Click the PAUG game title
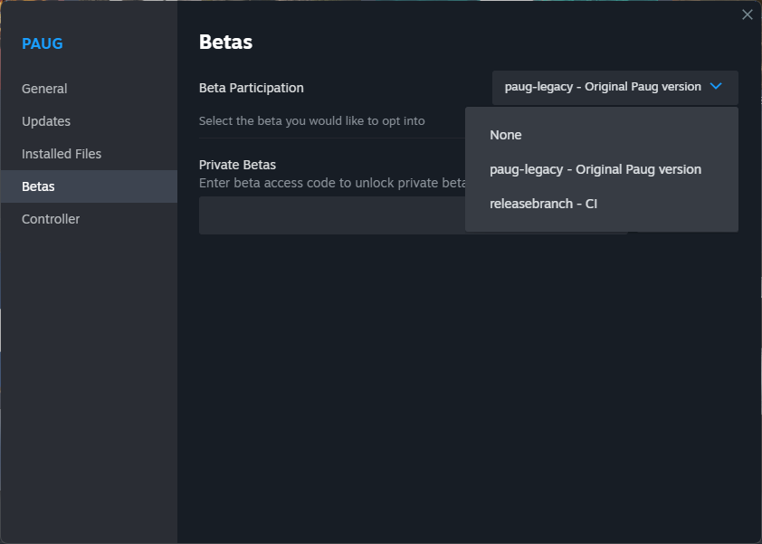Screen dimensions: 762x544 pyautogui.click(x=43, y=43)
